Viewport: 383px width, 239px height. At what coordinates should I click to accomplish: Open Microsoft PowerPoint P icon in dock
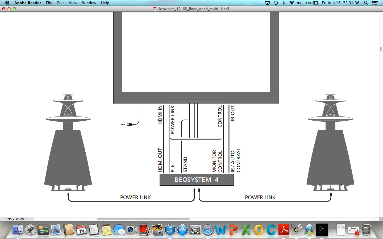point(233,230)
